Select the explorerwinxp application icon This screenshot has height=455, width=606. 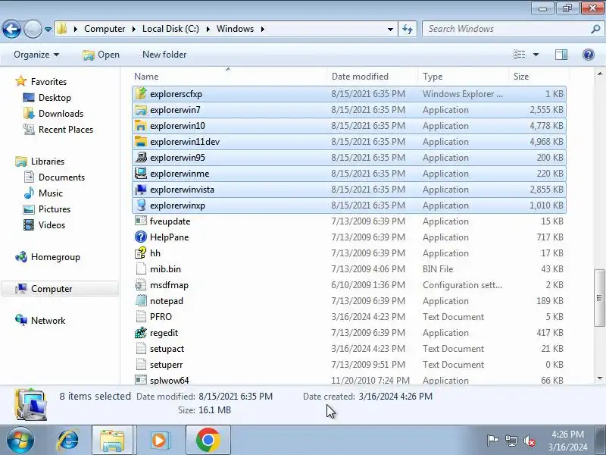pyautogui.click(x=141, y=205)
